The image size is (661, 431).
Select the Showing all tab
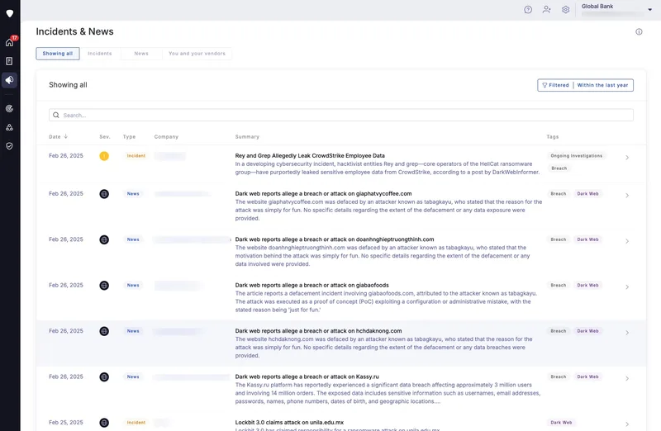point(58,54)
